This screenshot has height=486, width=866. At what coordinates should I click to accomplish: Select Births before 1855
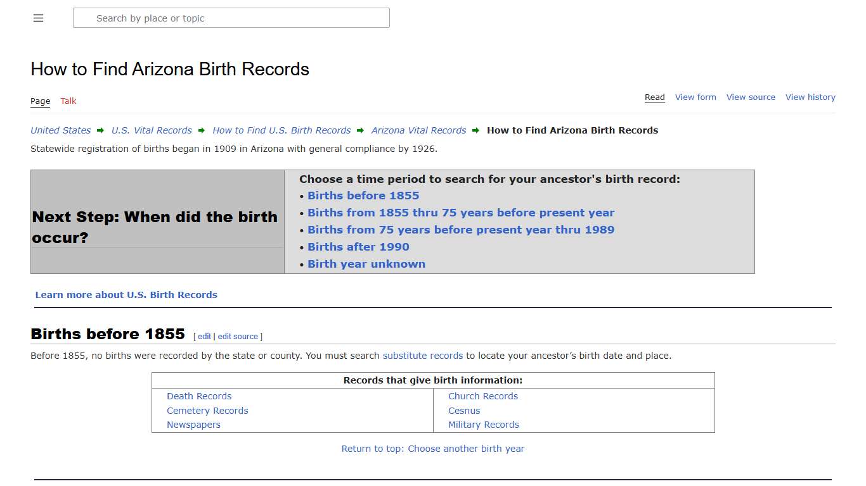click(363, 196)
